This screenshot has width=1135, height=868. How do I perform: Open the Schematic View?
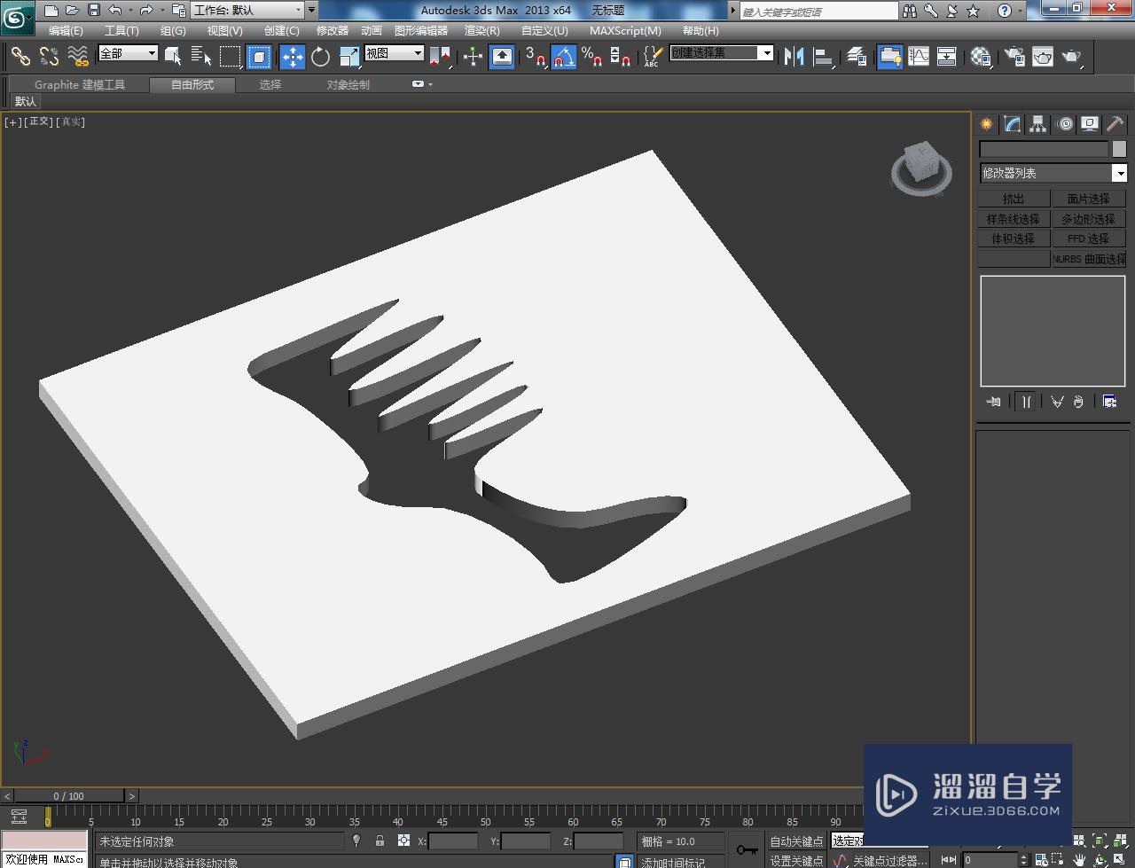coord(947,57)
